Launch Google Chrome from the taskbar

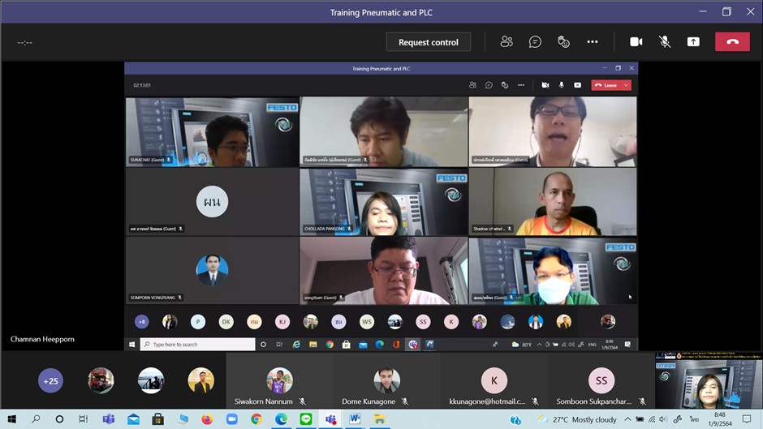coord(256,419)
